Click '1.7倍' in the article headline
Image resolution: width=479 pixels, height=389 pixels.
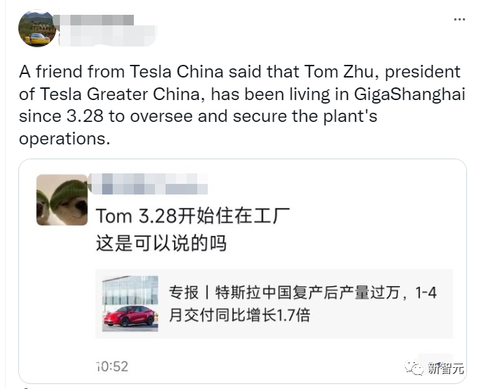click(293, 315)
